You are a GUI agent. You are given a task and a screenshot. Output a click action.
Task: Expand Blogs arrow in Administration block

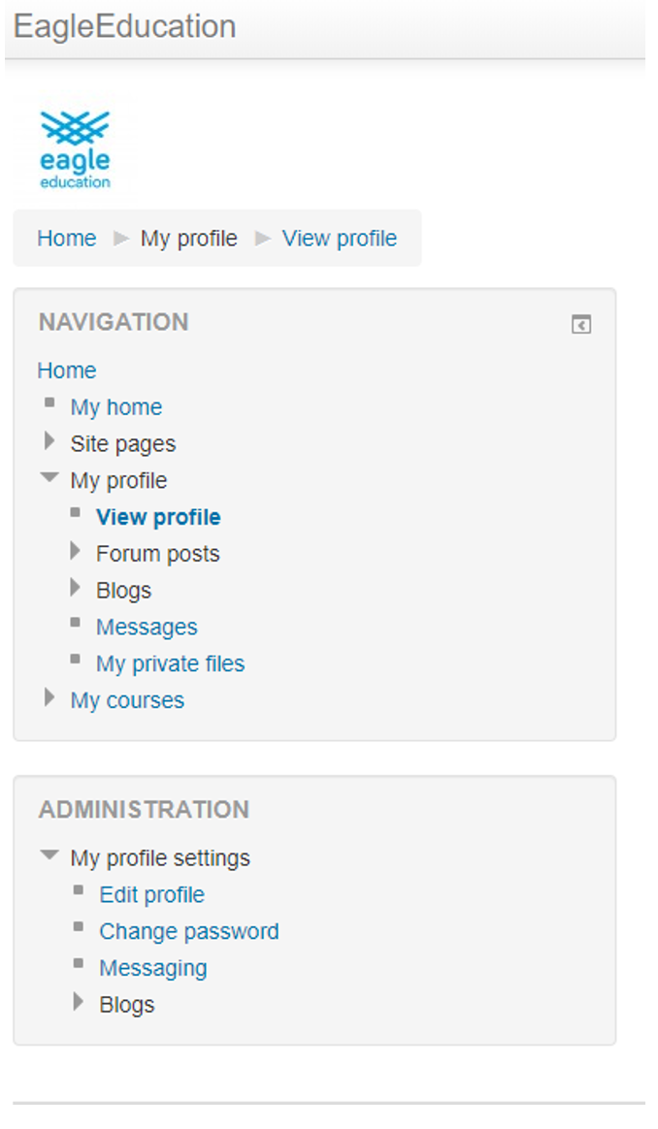tap(79, 1003)
